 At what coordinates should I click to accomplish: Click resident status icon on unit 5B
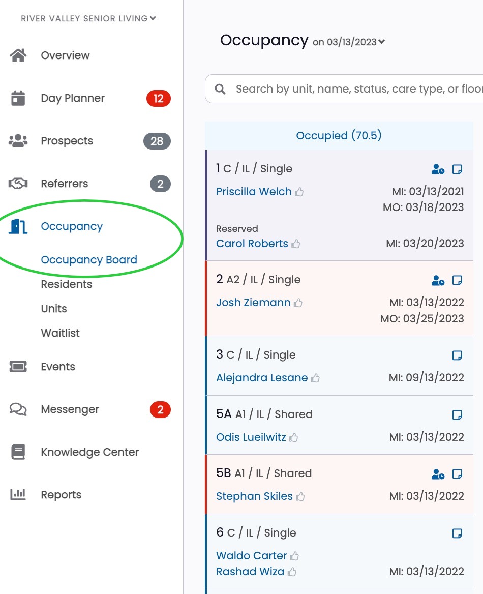(x=438, y=474)
